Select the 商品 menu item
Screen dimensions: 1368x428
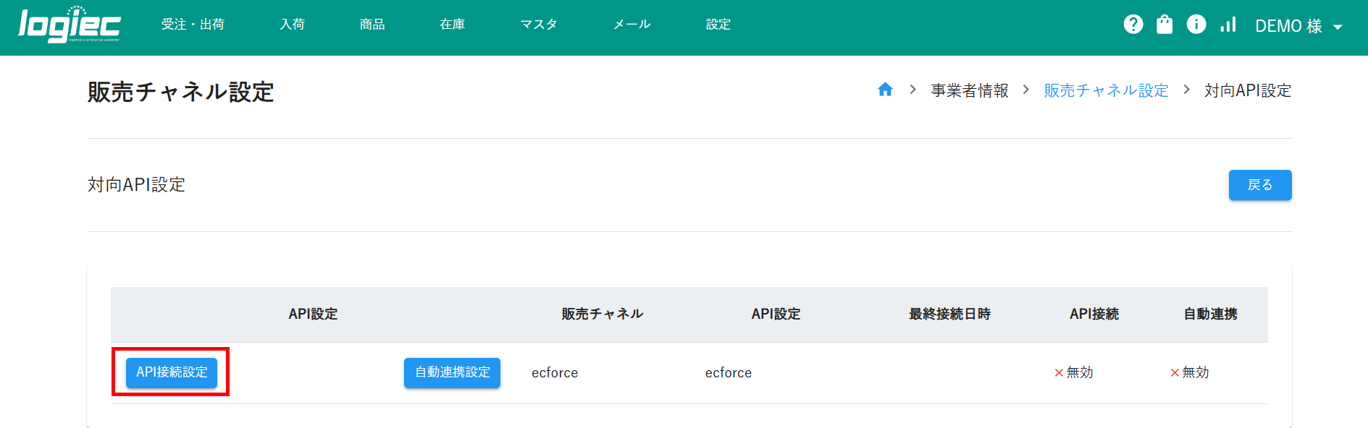tap(372, 25)
